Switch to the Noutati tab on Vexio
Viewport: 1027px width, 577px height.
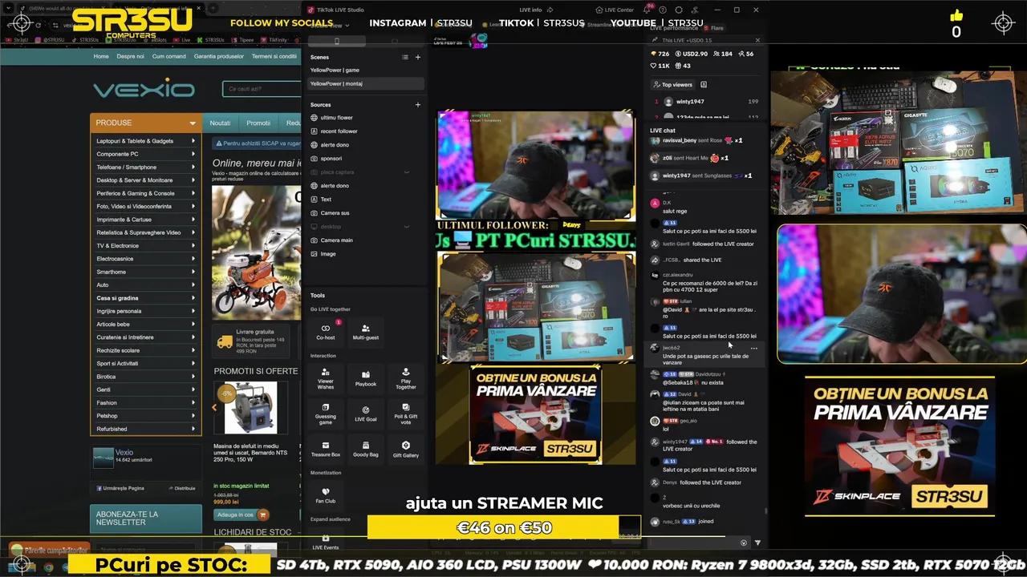pyautogui.click(x=220, y=123)
